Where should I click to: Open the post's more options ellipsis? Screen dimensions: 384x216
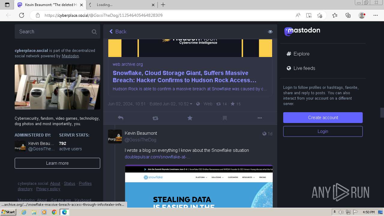[260, 118]
